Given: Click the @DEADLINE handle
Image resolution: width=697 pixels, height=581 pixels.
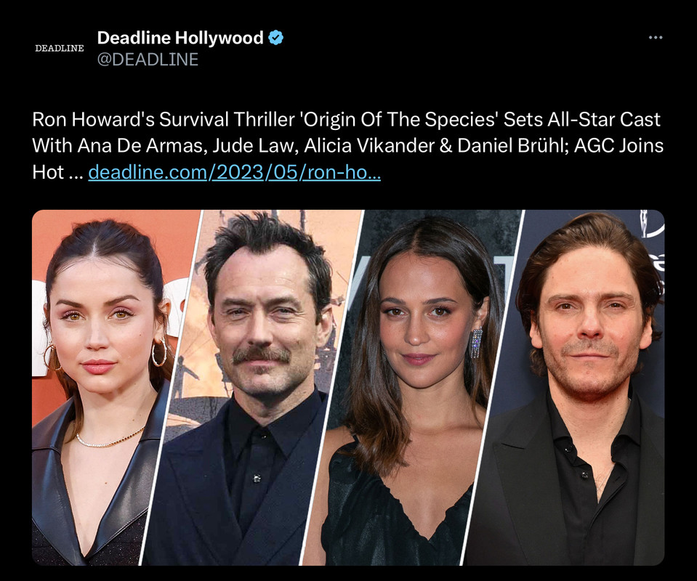Looking at the screenshot, I should (148, 60).
